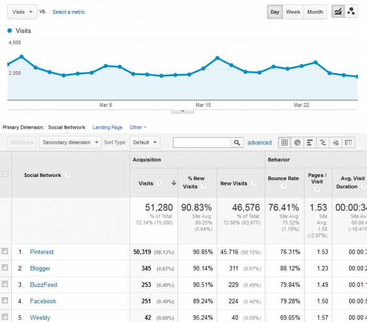Switch to motion chart view
The height and width of the screenshot is (322, 367).
(x=351, y=12)
